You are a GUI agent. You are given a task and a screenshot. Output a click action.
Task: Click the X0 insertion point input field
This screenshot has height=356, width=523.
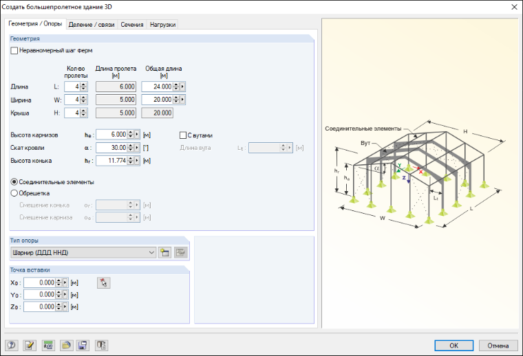point(39,282)
